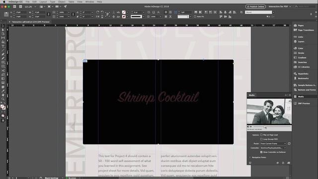318x179 pixels.
Task: Open the Links panel
Action: (x=299, y=37)
